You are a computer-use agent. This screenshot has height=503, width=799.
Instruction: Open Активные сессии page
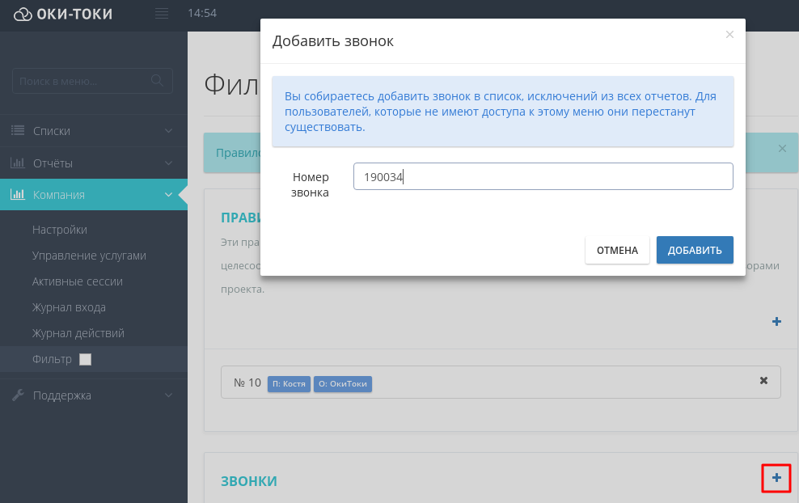pos(78,281)
